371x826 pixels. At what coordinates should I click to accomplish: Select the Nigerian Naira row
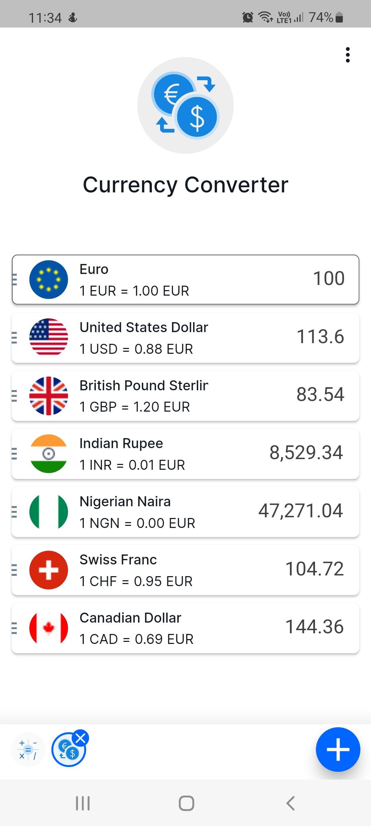[x=185, y=512]
